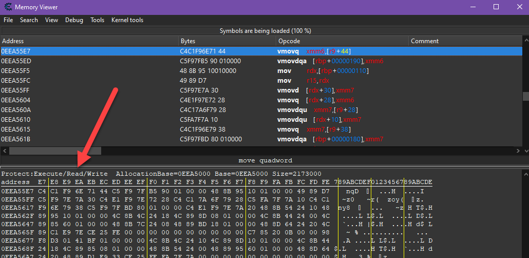Click the Bytes column header
This screenshot has width=529, height=258.
(227, 41)
